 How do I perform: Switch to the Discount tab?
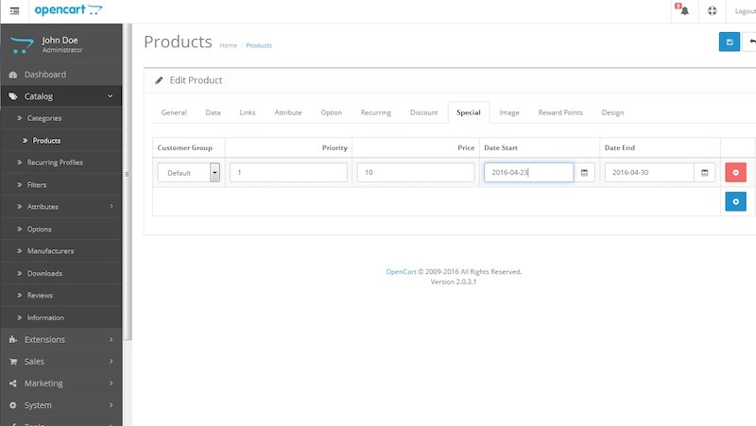[x=423, y=112]
